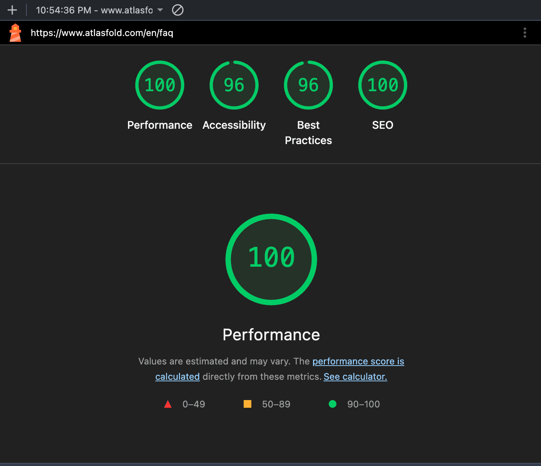Open the "See calculator." link
The width and height of the screenshot is (541, 466).
(355, 377)
